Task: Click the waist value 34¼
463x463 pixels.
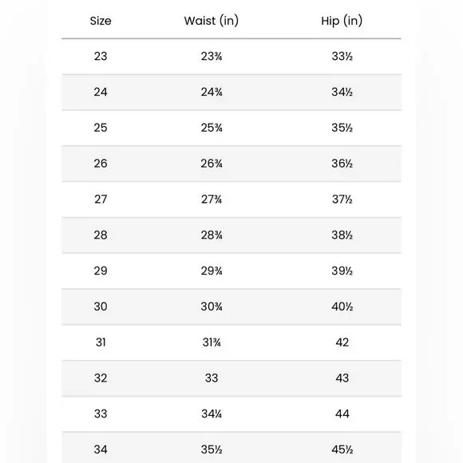Action: point(212,414)
